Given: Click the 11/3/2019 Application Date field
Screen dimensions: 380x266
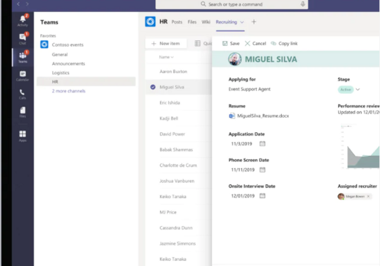Looking at the screenshot, I should (242, 144).
